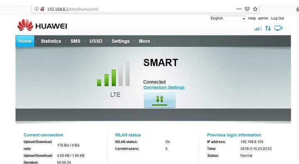Viewport: 299px width, 164px height.
Task: Click the large LTE signal bars graphic
Action: [113, 74]
